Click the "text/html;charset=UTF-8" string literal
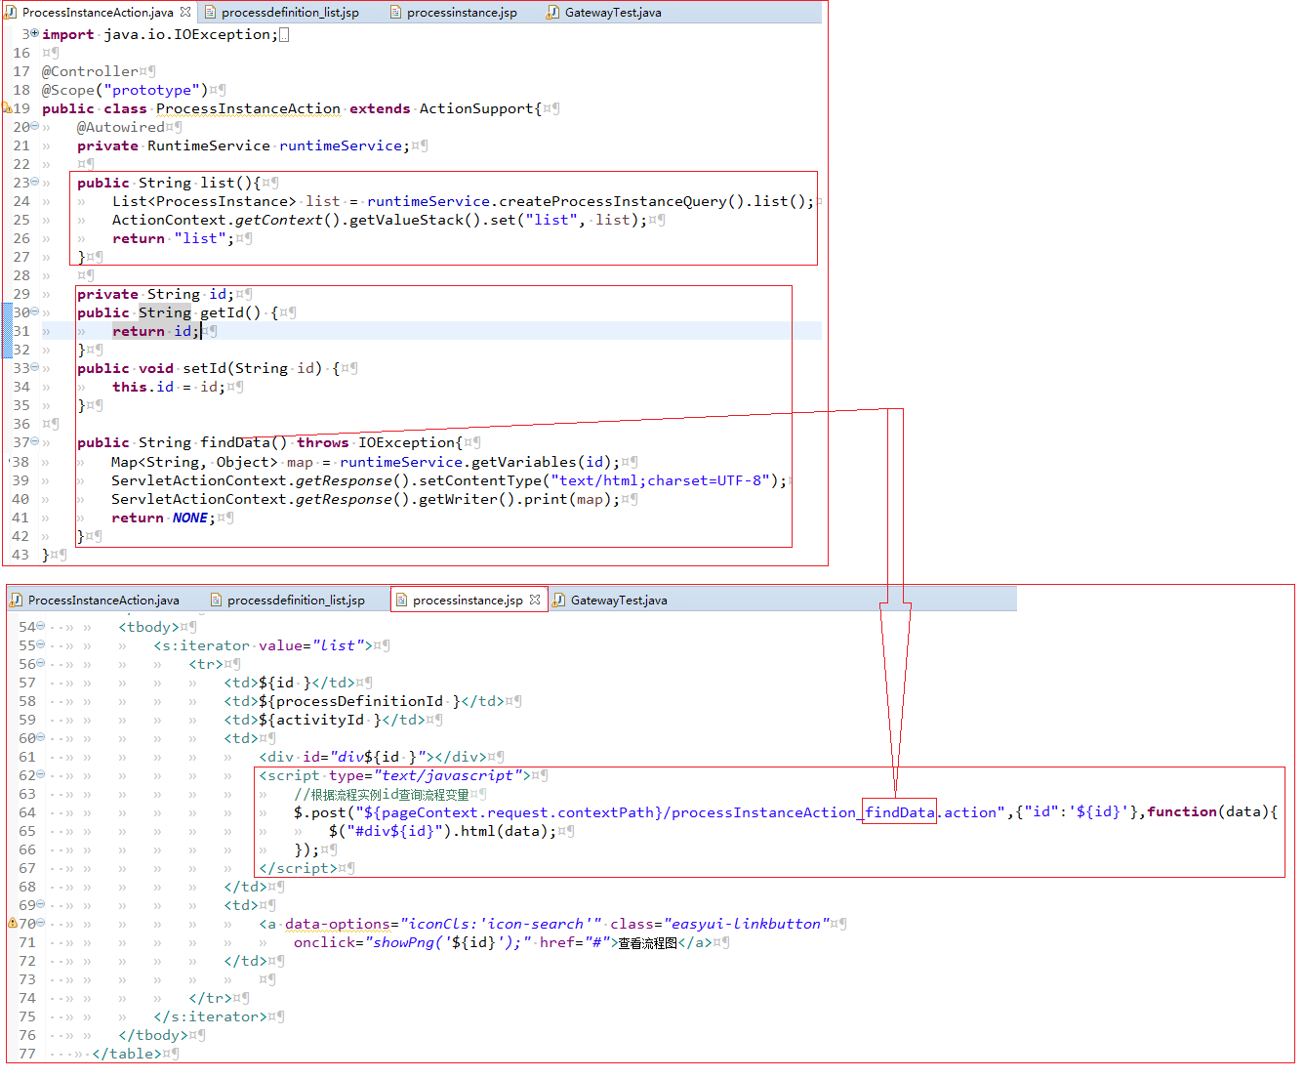Screen dimensions: 1305x1078 [659, 480]
